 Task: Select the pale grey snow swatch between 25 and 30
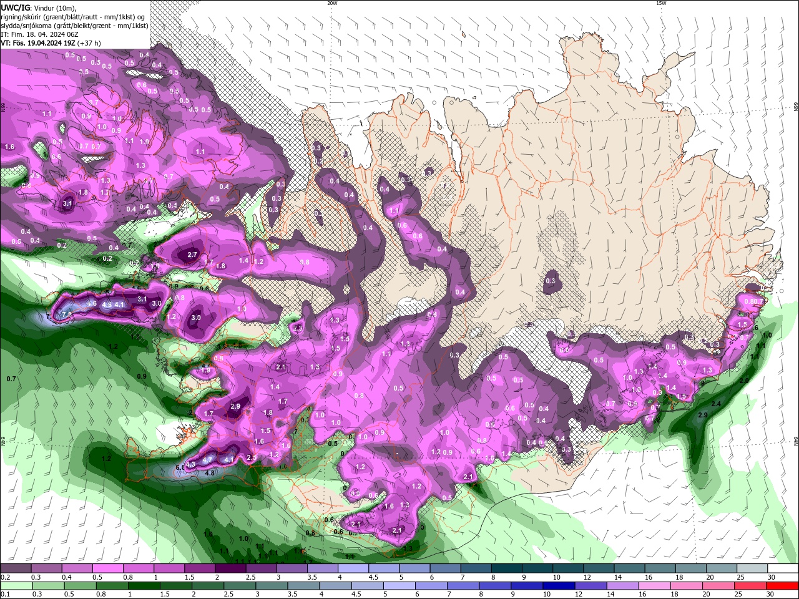pyautogui.click(x=751, y=568)
